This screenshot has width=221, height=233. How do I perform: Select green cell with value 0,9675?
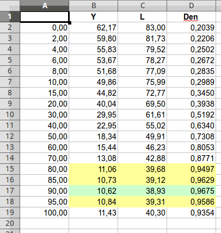pos(192,191)
